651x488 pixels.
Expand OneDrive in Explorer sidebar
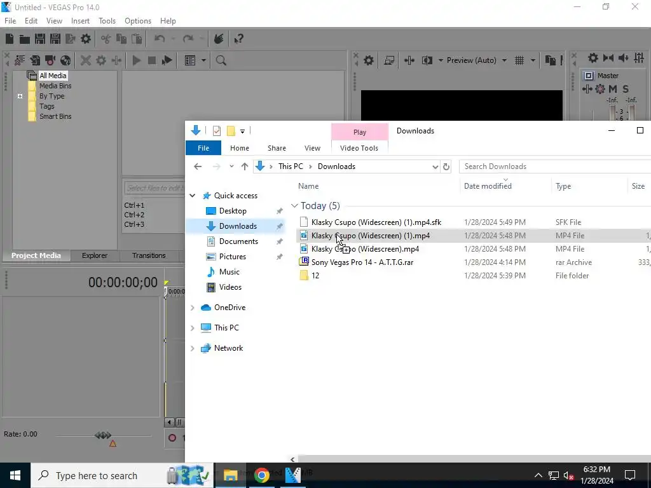tap(192, 308)
